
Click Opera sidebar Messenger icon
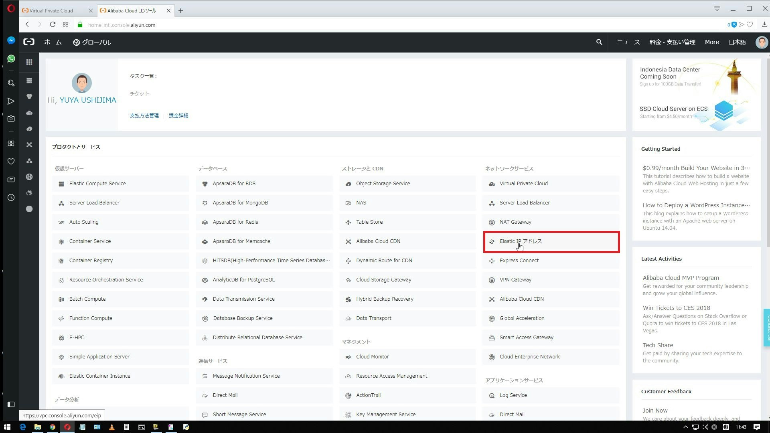point(11,40)
